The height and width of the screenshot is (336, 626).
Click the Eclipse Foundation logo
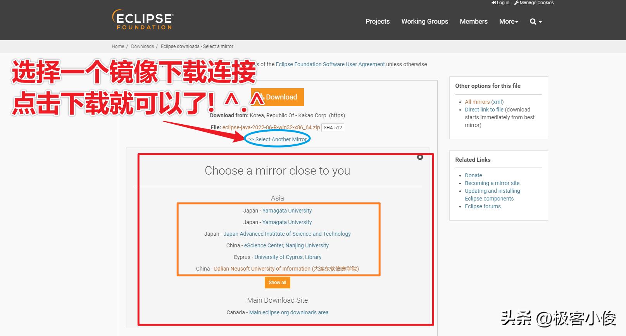click(x=143, y=20)
